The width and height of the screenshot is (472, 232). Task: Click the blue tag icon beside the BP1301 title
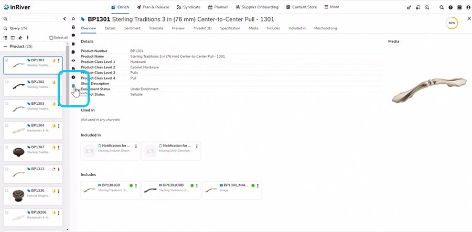click(x=83, y=19)
